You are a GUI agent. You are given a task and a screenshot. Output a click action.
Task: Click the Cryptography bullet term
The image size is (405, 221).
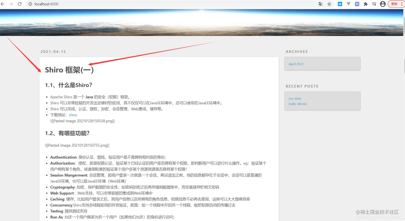tap(62, 187)
